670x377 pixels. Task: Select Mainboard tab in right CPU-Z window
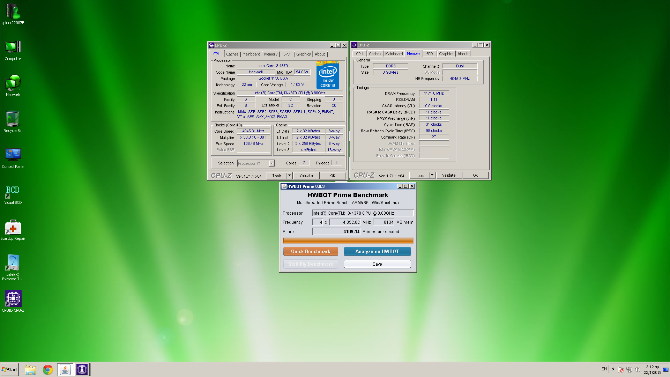394,54
